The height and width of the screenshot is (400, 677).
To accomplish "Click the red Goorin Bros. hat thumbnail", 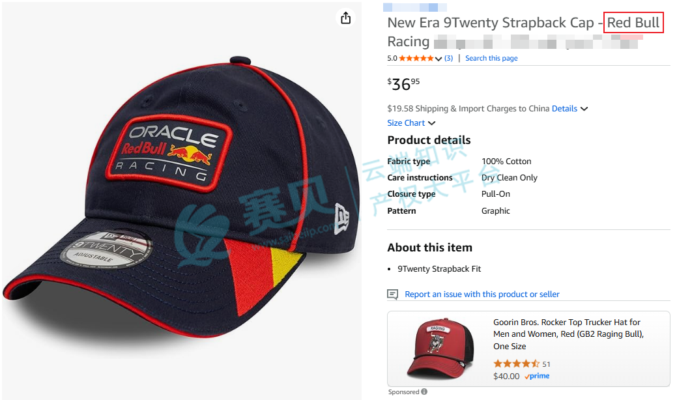I will pyautogui.click(x=439, y=349).
